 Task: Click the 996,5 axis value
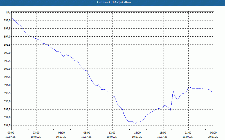8,45
